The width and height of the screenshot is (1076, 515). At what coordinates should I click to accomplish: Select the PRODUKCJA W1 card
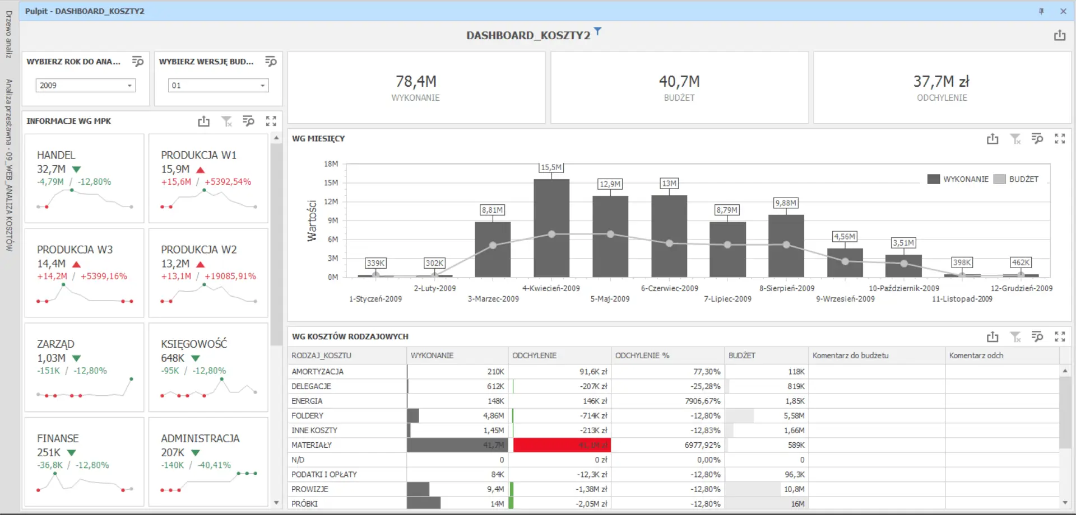coord(208,179)
